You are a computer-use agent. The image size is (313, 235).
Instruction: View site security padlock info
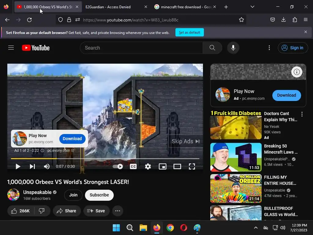coord(69,20)
